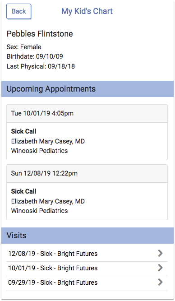This screenshot has width=175, height=301.
Task: Click the Visits section header
Action: tap(87, 236)
